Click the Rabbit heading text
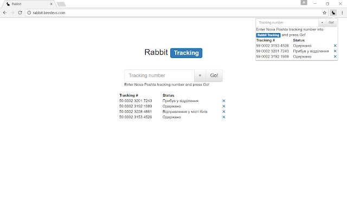347x217 pixels. (156, 52)
